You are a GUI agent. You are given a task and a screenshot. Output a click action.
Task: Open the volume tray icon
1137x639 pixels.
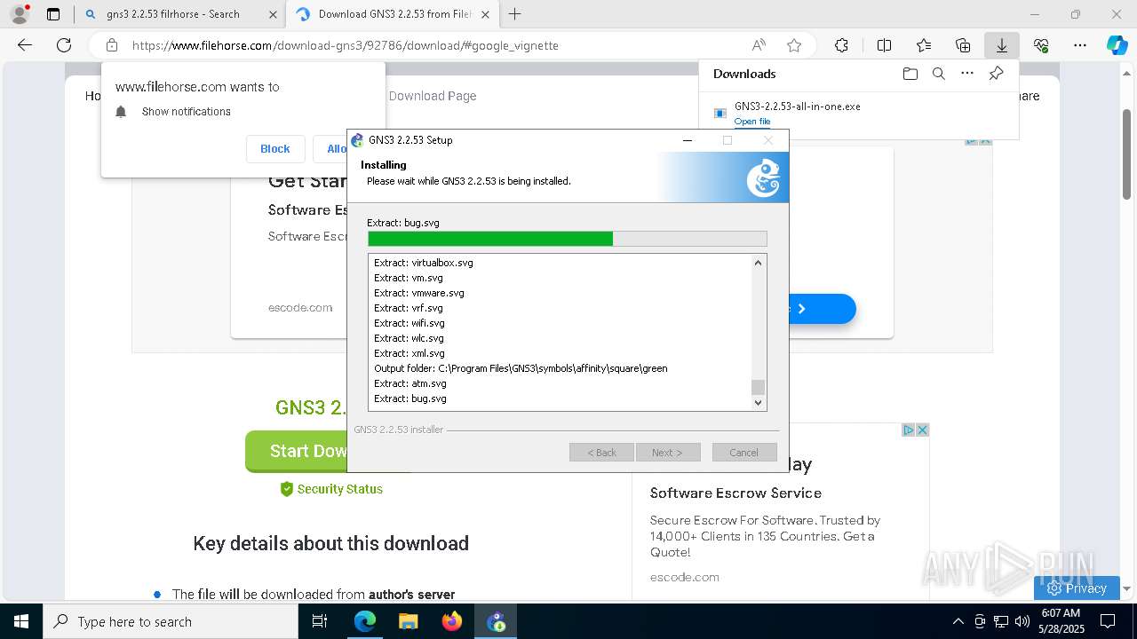[1022, 621]
